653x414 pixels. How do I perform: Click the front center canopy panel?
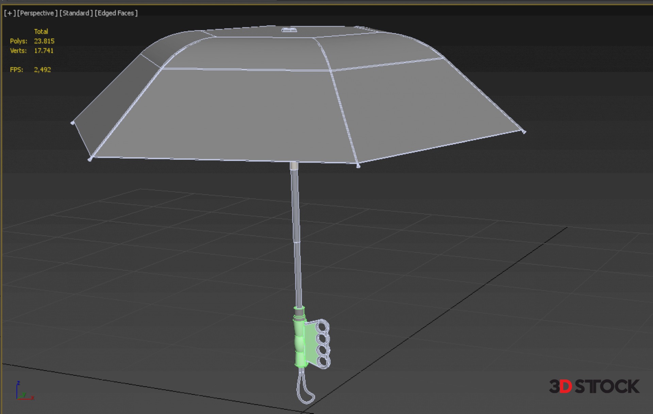point(224,116)
